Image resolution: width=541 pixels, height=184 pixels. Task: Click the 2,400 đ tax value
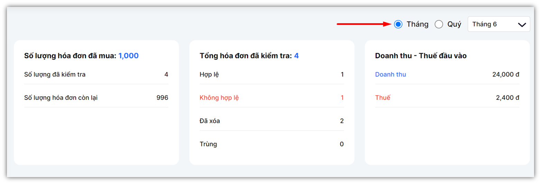tap(507, 98)
